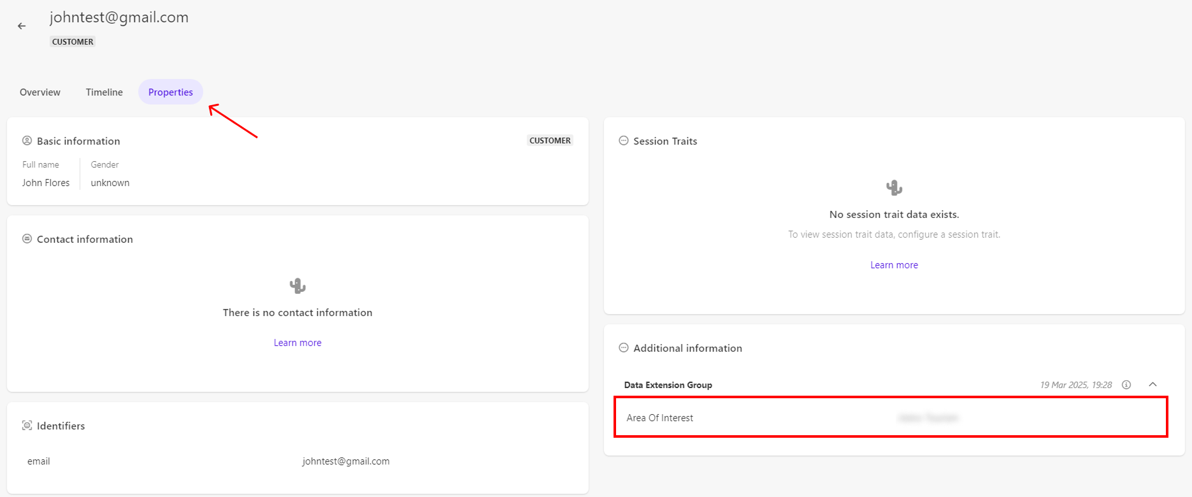Click the blurred Area Of Interest value
Image resolution: width=1192 pixels, height=497 pixels.
click(928, 418)
